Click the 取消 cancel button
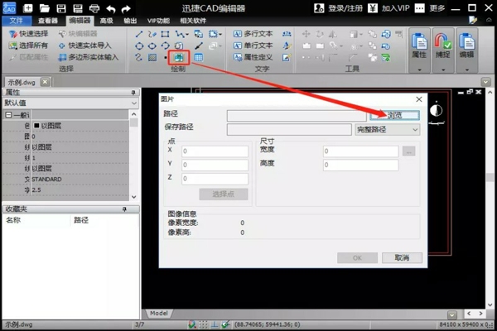 pyautogui.click(x=402, y=258)
